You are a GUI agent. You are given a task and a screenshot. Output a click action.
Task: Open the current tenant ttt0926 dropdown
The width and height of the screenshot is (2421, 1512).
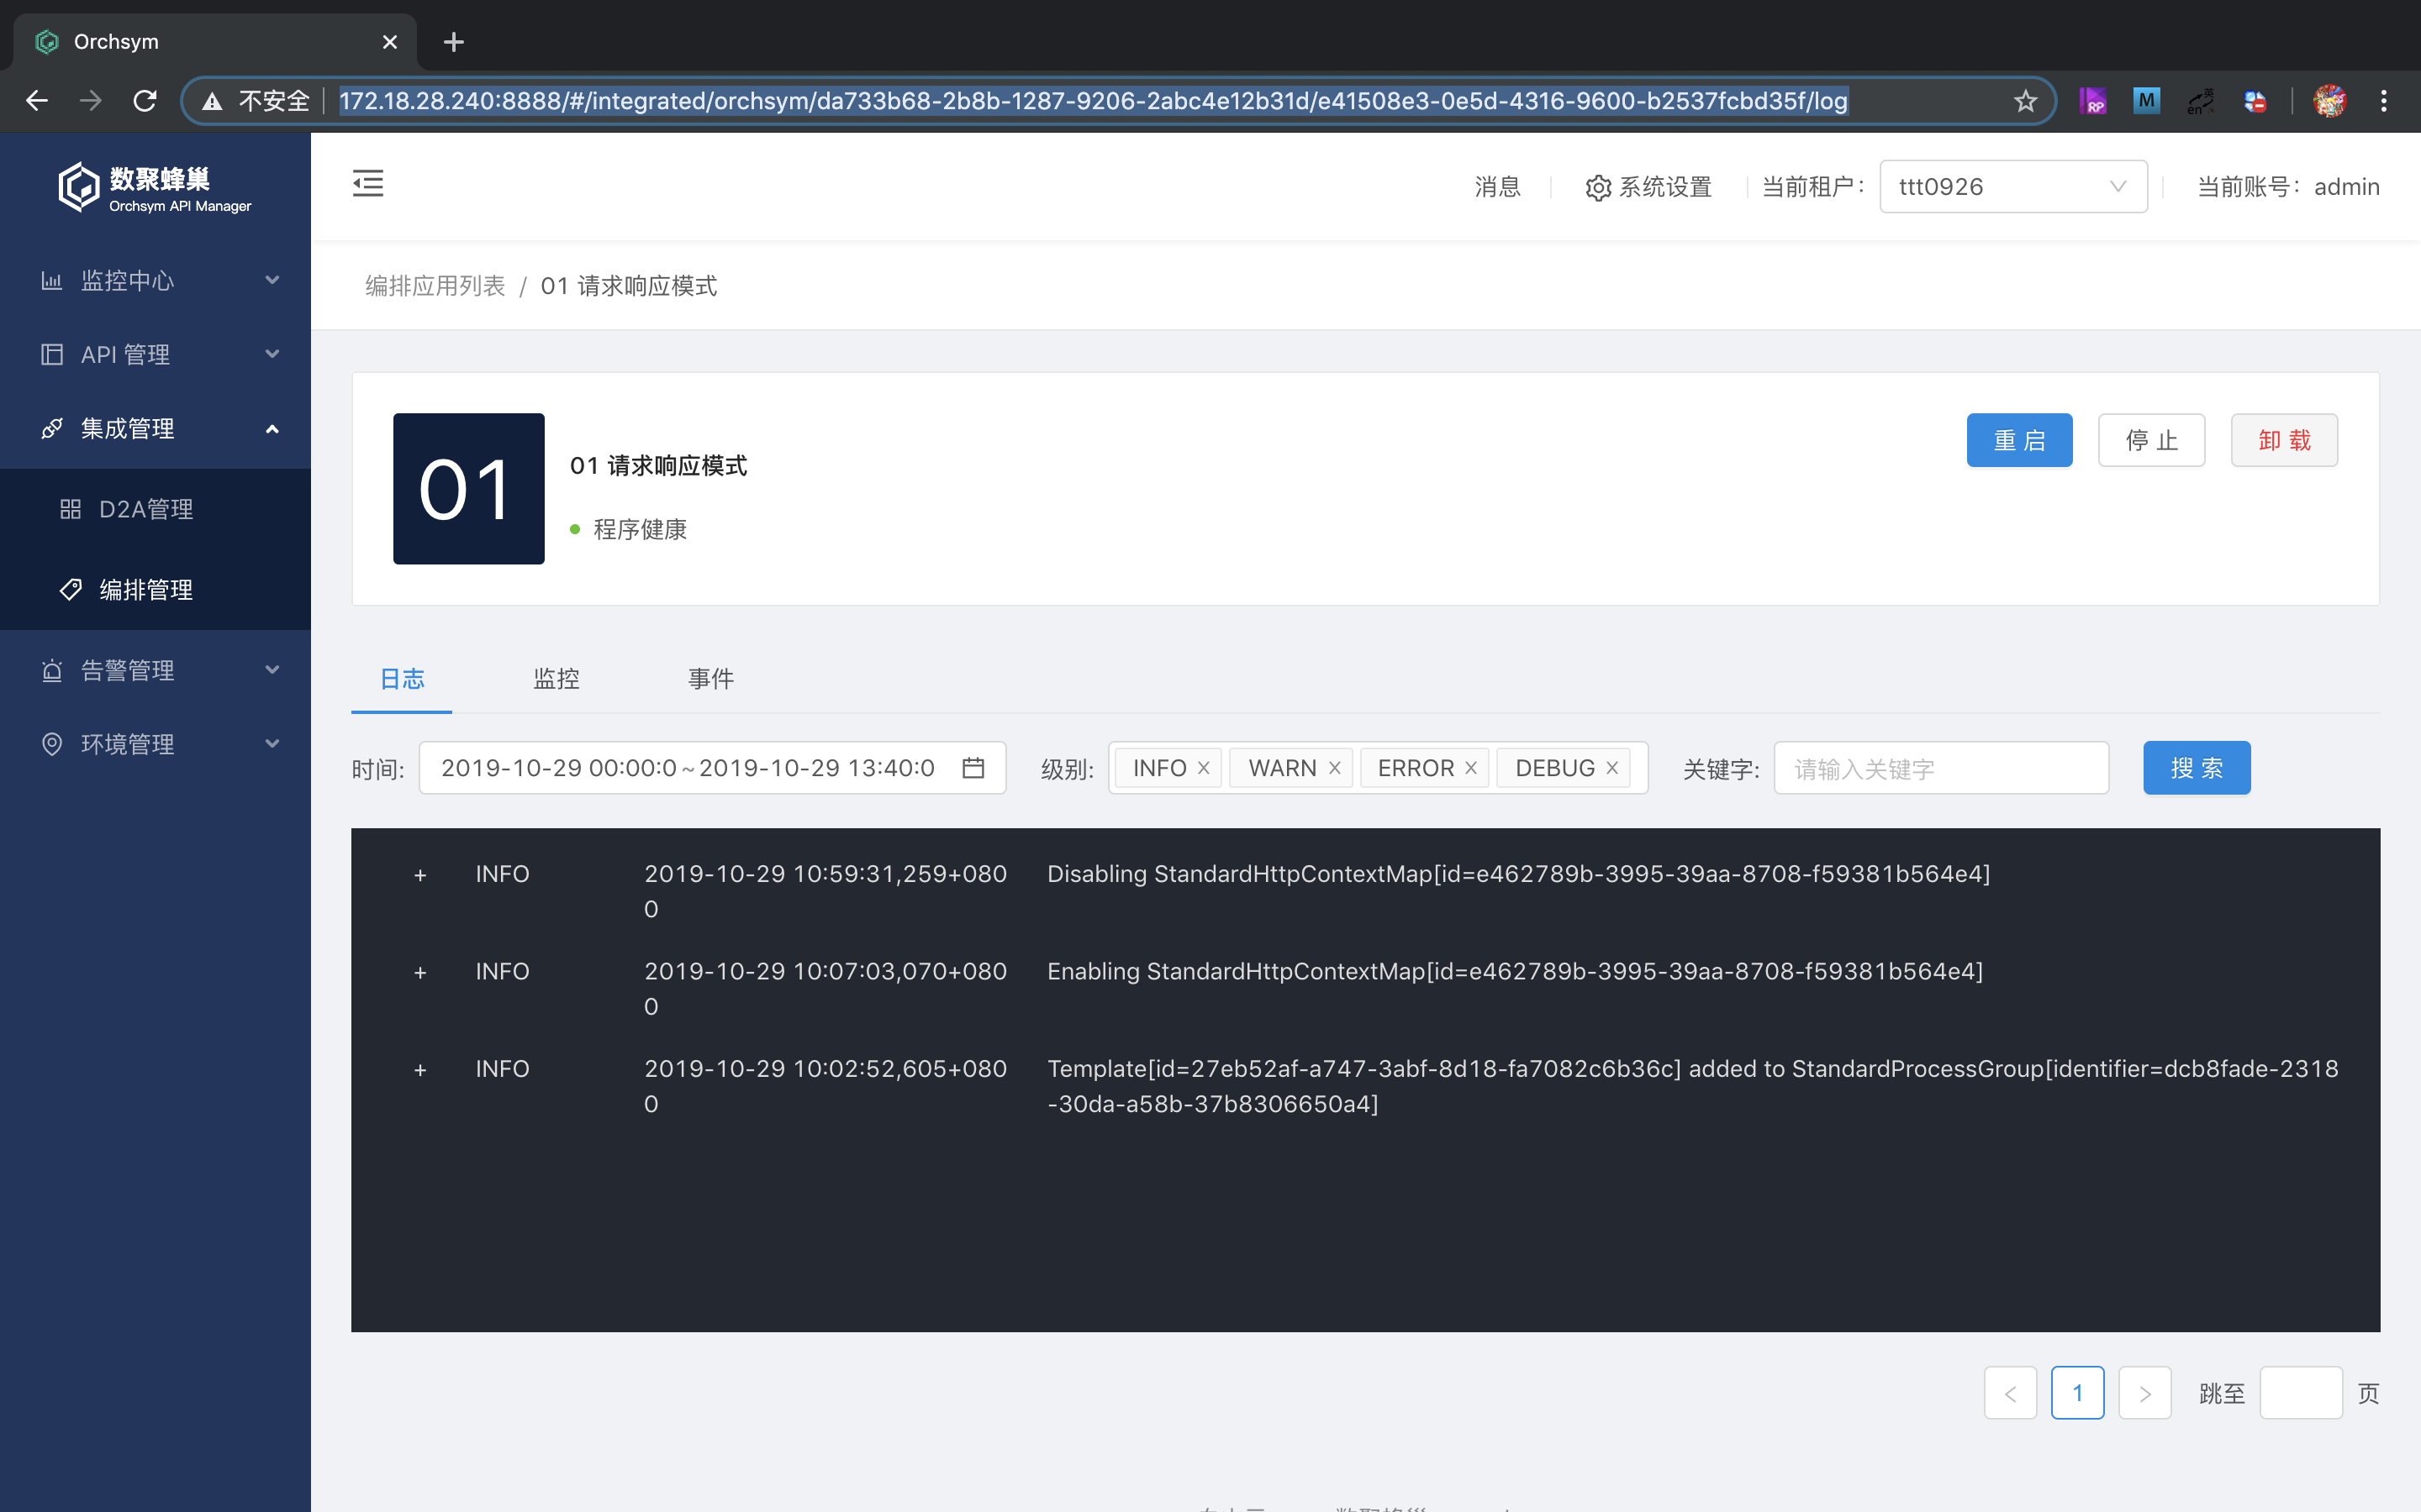click(x=2012, y=187)
